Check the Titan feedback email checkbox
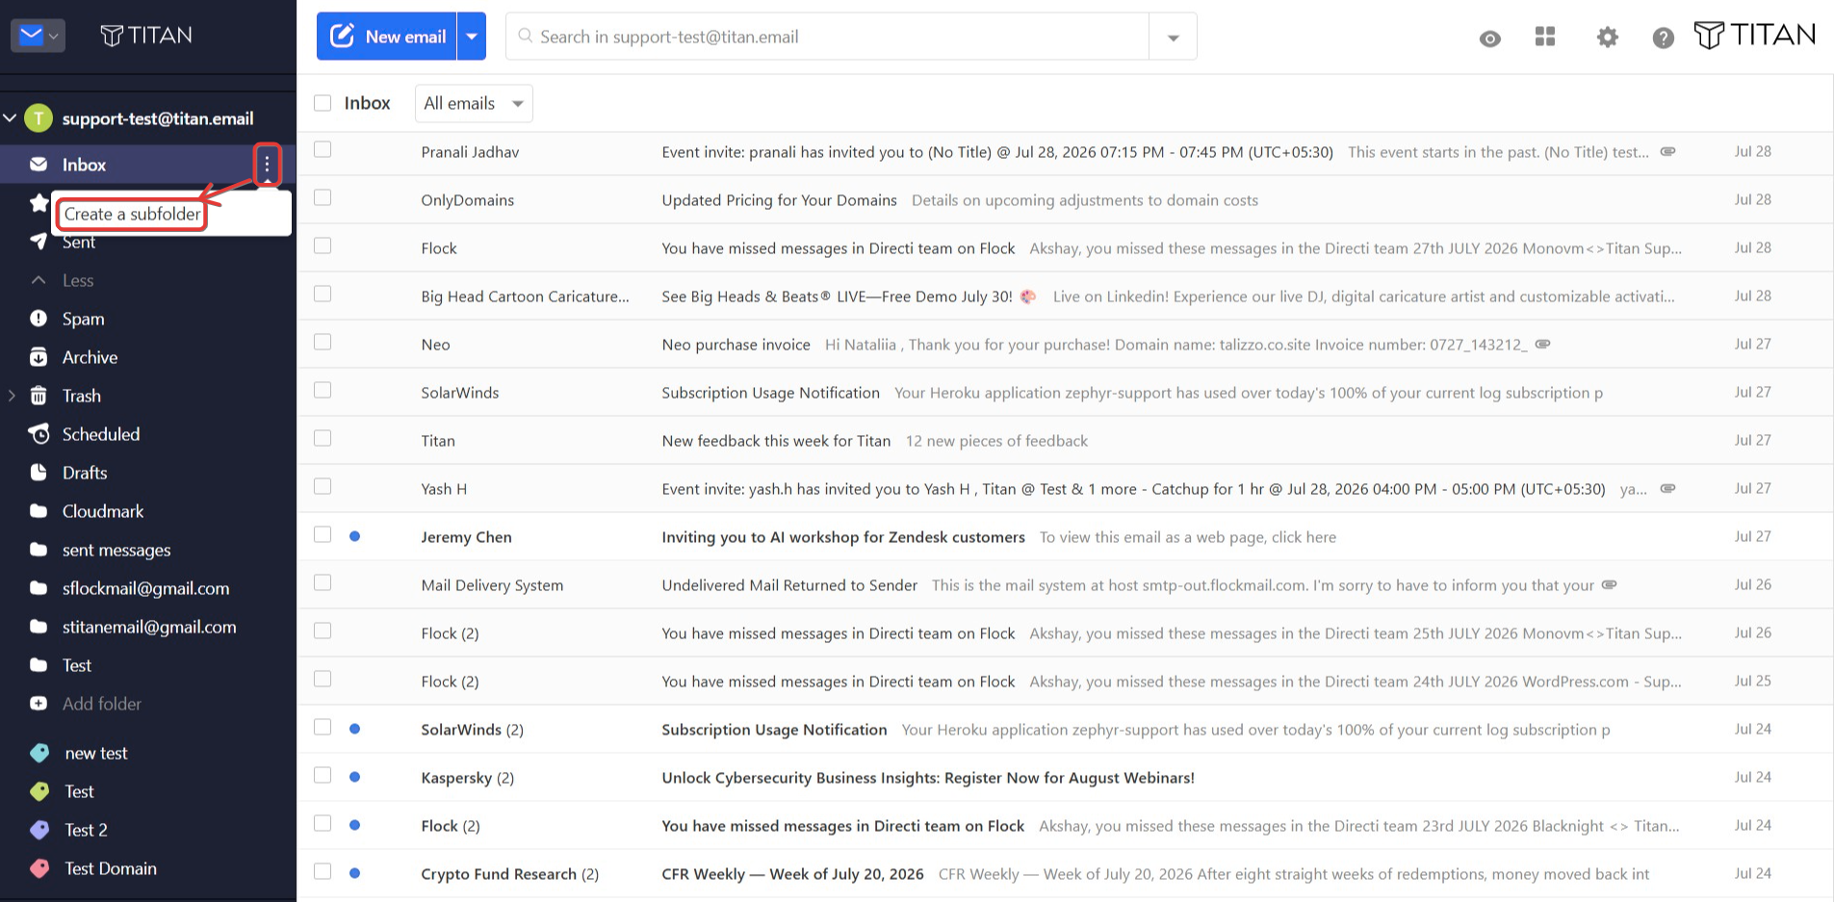 pyautogui.click(x=323, y=438)
